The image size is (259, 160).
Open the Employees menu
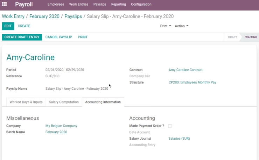coord(56,4)
